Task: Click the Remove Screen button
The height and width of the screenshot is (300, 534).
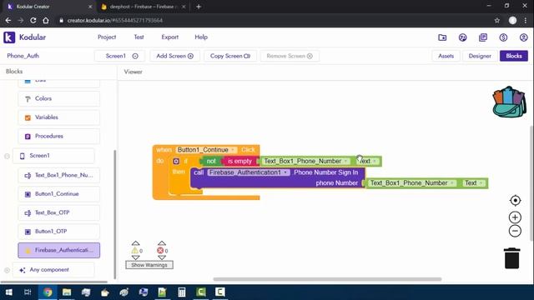Action: 290,56
